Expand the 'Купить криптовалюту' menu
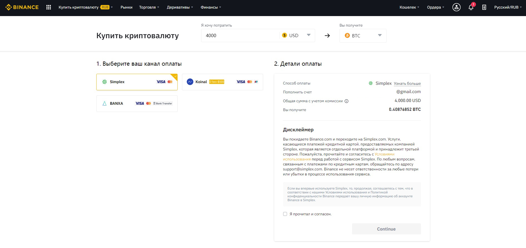The width and height of the screenshot is (526, 248). tap(86, 7)
